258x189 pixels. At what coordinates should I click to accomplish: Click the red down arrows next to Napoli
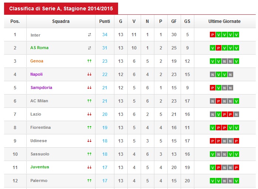point(89,74)
